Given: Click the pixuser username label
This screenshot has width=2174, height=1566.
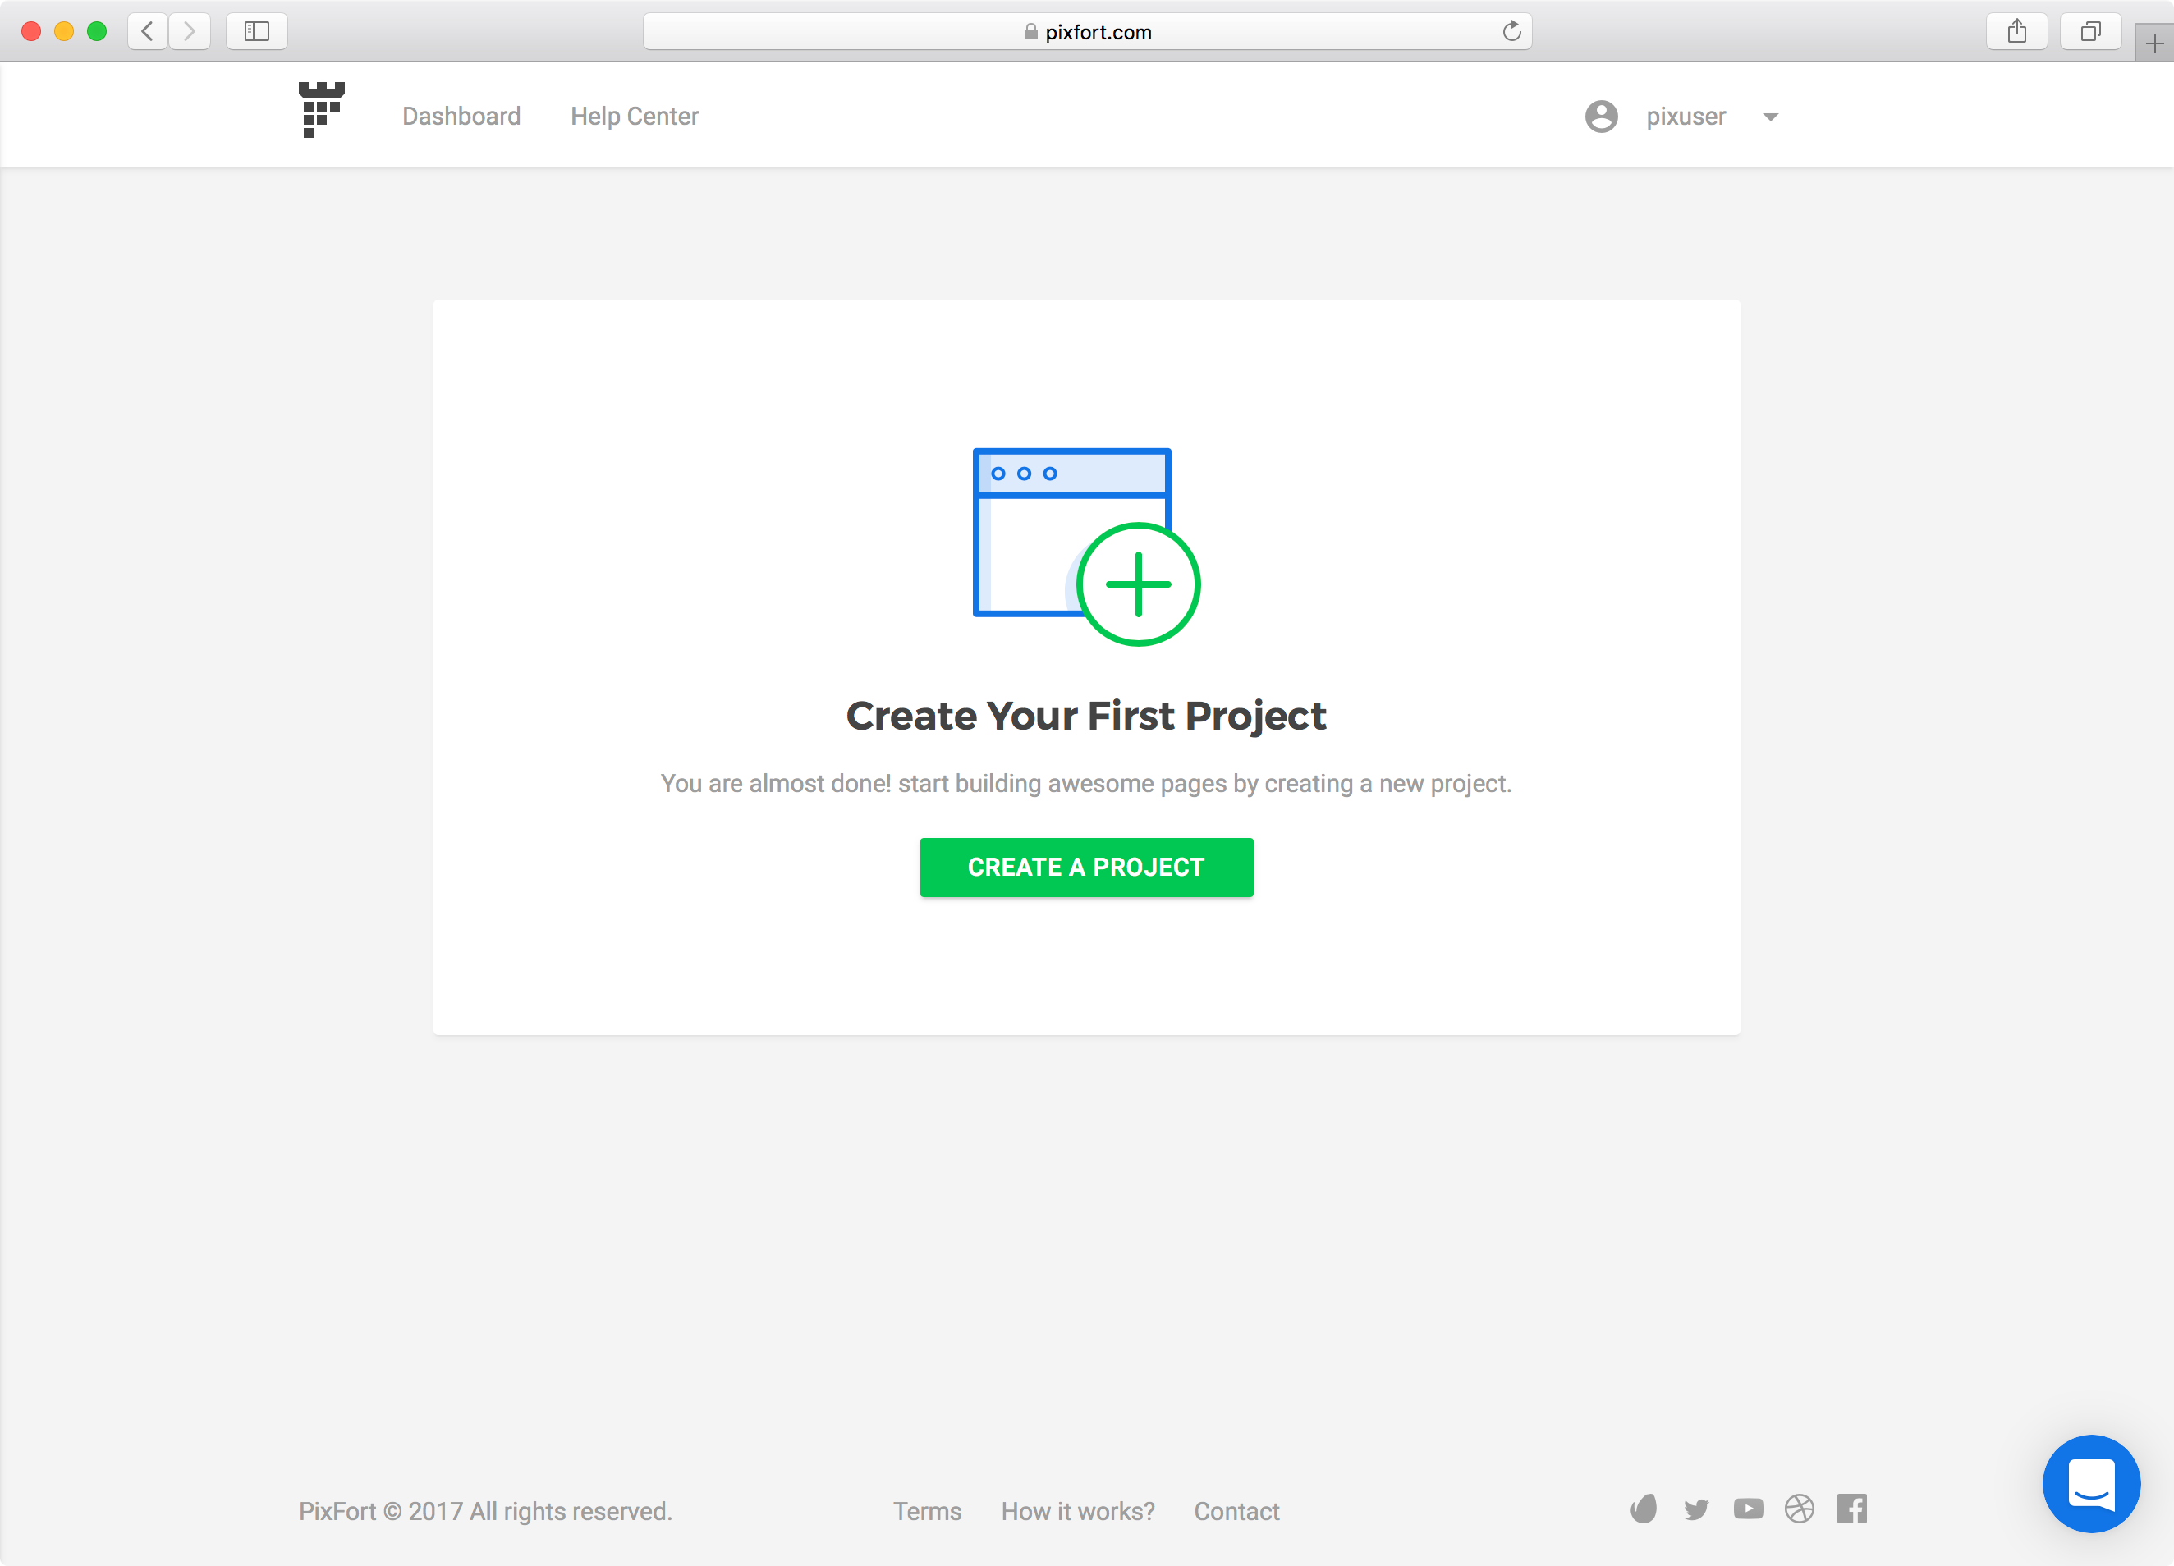Looking at the screenshot, I should pos(1686,116).
